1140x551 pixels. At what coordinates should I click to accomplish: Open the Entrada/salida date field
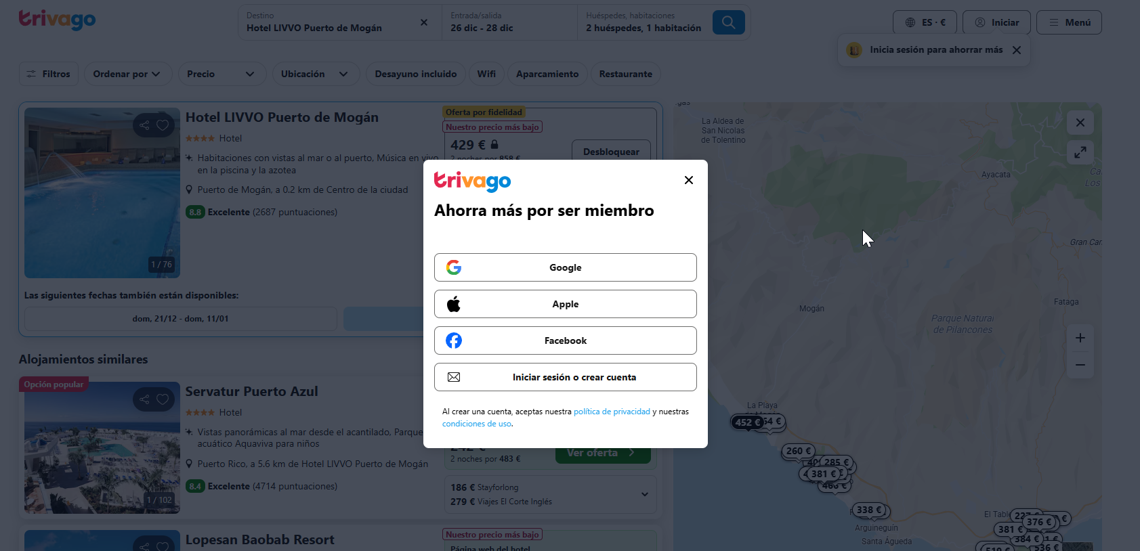[509, 22]
